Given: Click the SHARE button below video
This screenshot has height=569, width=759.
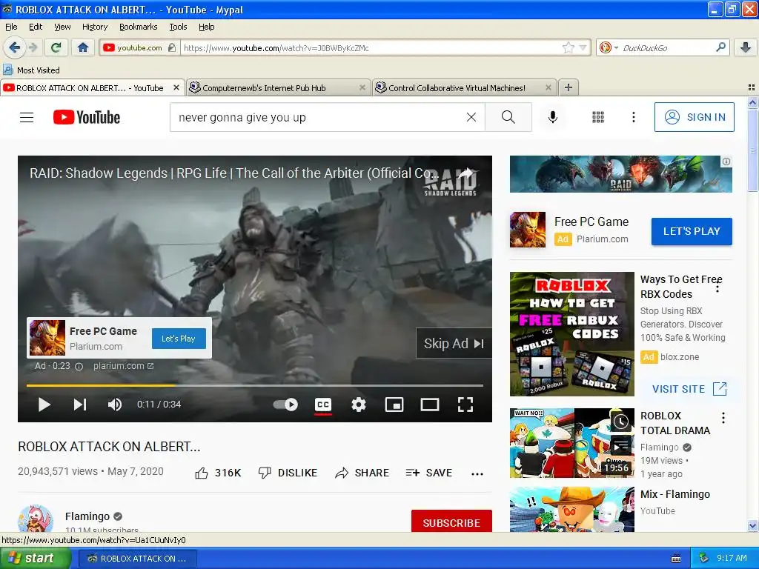Looking at the screenshot, I should (x=362, y=473).
